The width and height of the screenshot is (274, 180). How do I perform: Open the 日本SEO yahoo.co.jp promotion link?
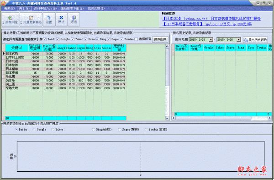tap(211, 19)
